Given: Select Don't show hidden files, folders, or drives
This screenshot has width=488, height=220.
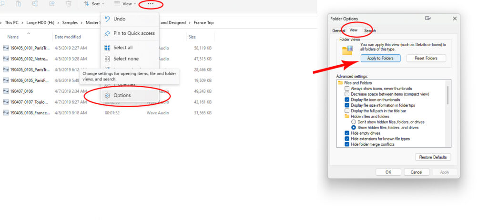Looking at the screenshot, I should pyautogui.click(x=354, y=122).
